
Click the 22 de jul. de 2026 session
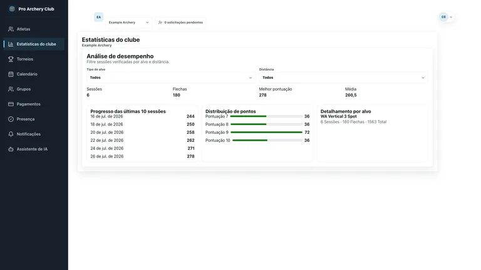click(x=142, y=140)
